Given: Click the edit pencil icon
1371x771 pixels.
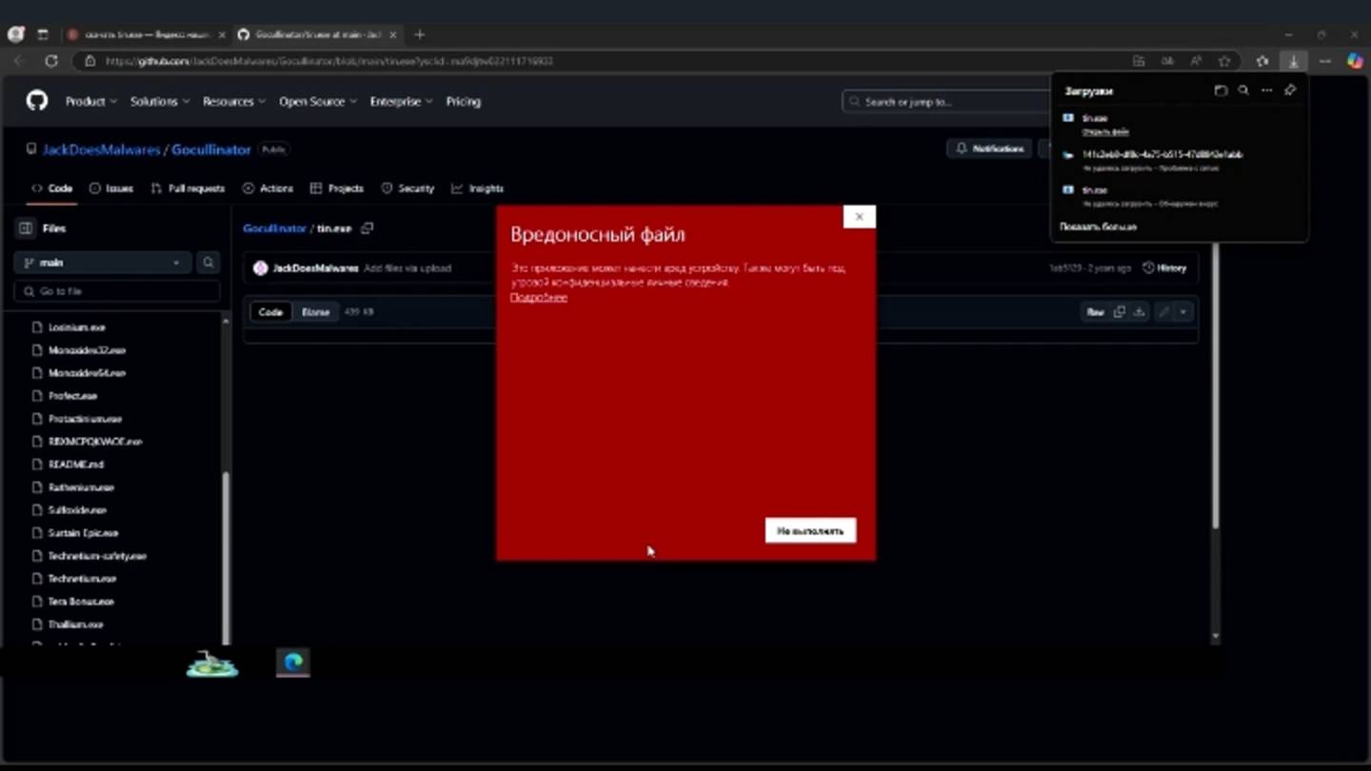Looking at the screenshot, I should tap(1163, 312).
